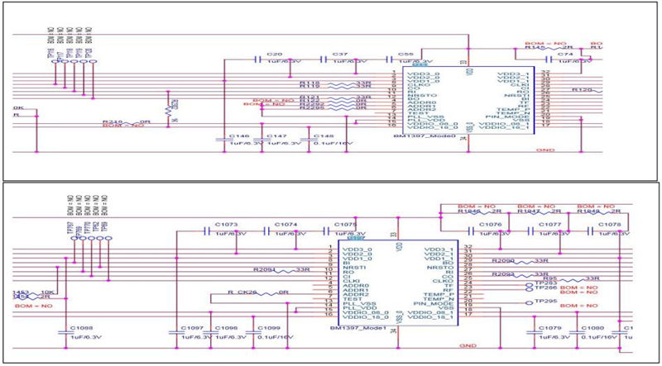
Task: Click the GND label in top schematic
Action: [x=521, y=150]
